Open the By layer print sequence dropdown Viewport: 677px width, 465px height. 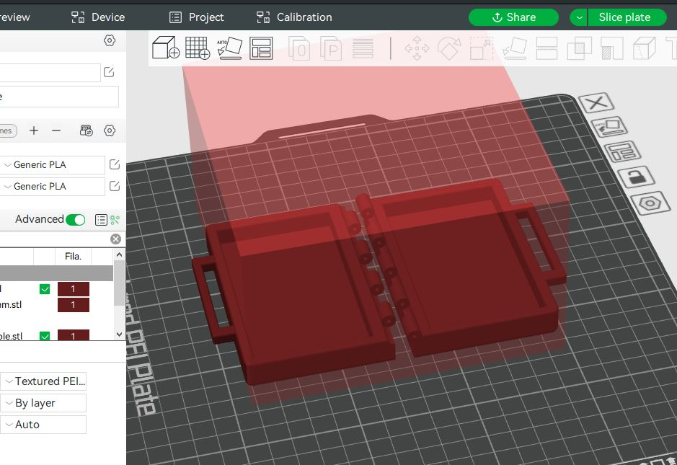pyautogui.click(x=43, y=403)
